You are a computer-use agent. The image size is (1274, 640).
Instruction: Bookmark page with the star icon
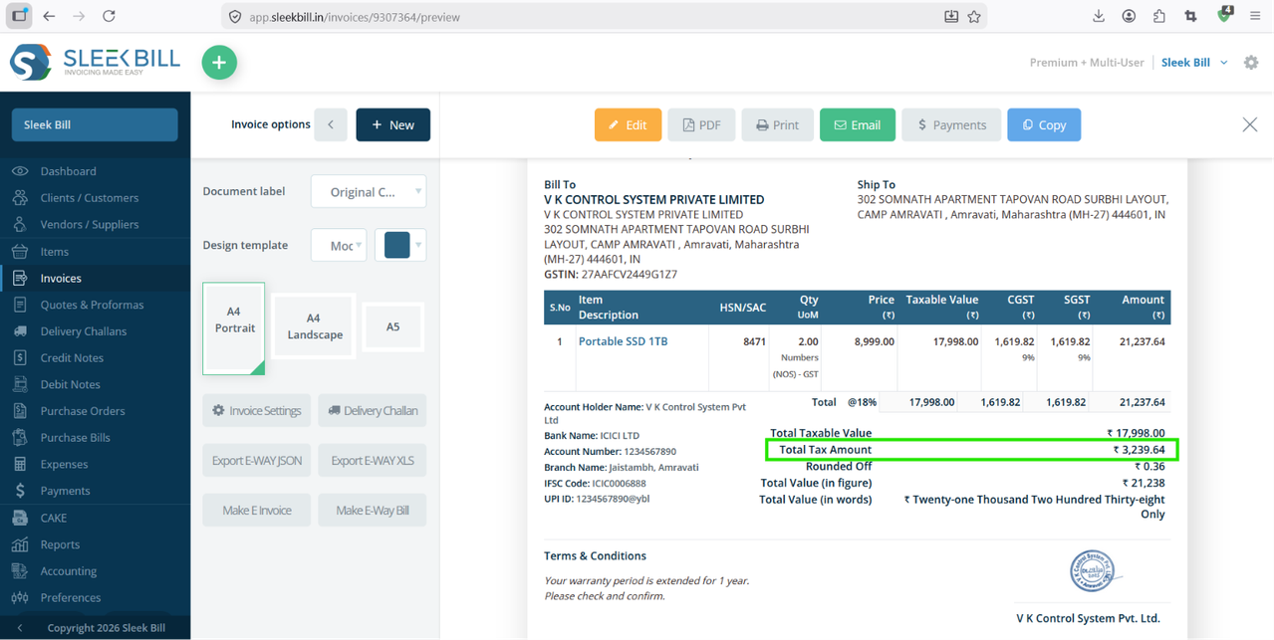point(974,16)
